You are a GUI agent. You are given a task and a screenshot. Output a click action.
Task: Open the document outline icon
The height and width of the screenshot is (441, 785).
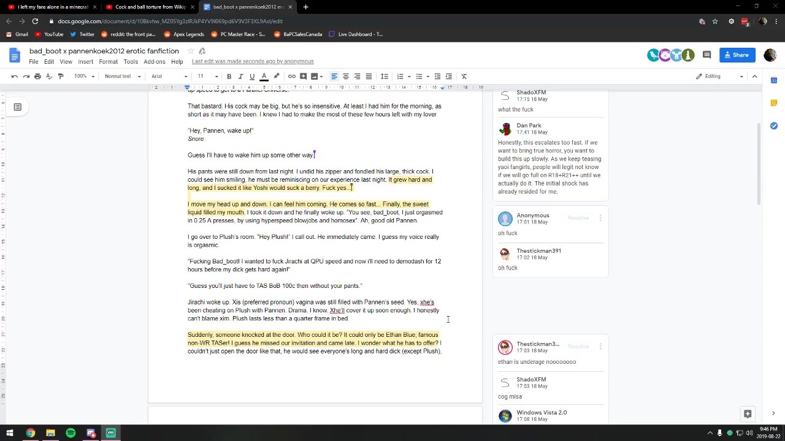click(x=17, y=107)
